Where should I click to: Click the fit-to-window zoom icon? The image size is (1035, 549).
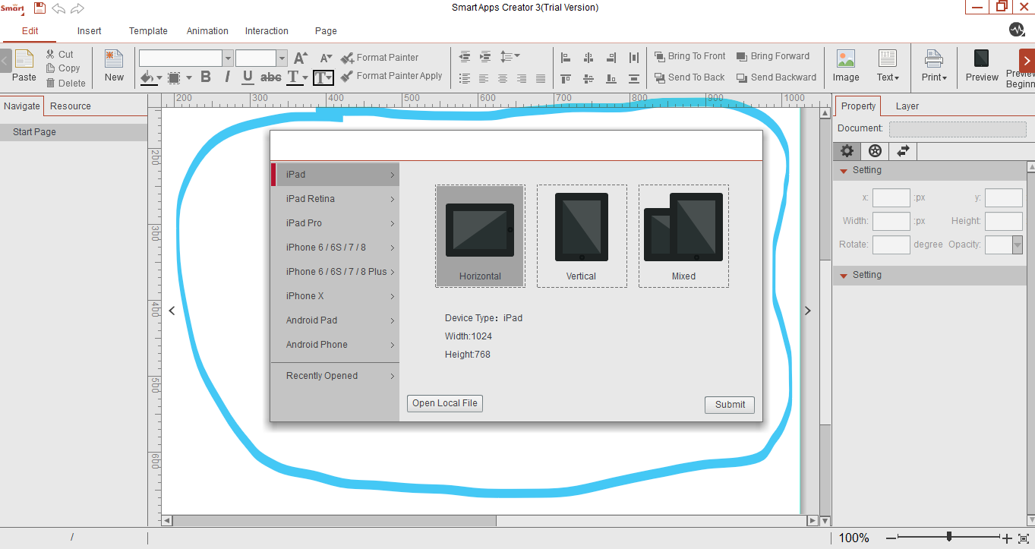1024,538
